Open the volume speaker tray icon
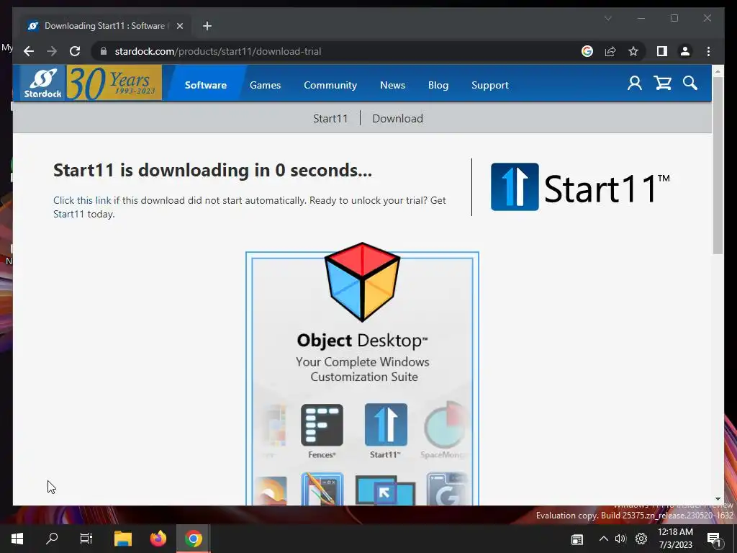Image resolution: width=737 pixels, height=553 pixels. pos(621,539)
